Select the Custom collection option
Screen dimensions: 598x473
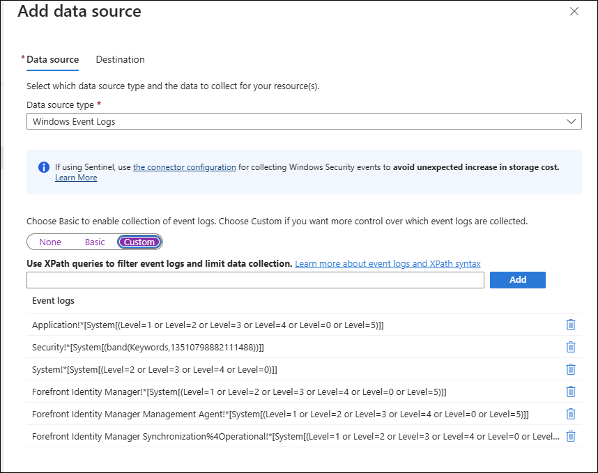pos(139,242)
